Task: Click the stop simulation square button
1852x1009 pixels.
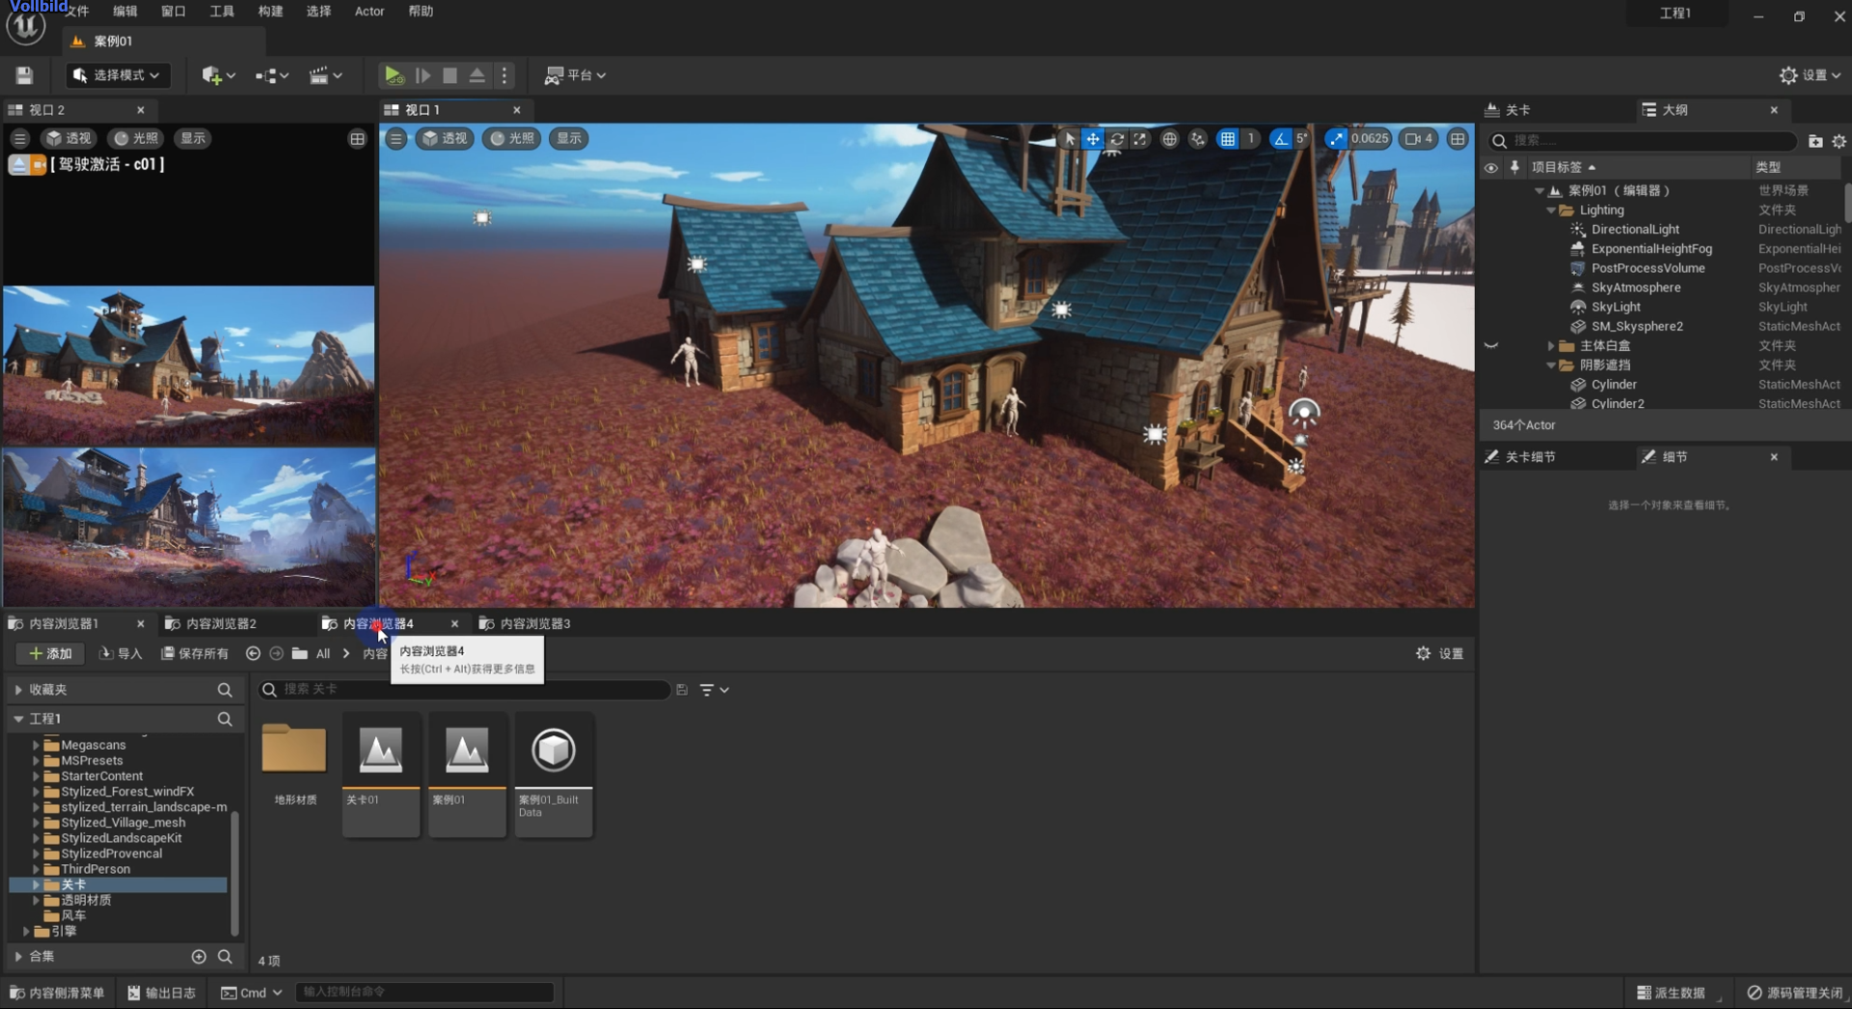Action: coord(449,75)
